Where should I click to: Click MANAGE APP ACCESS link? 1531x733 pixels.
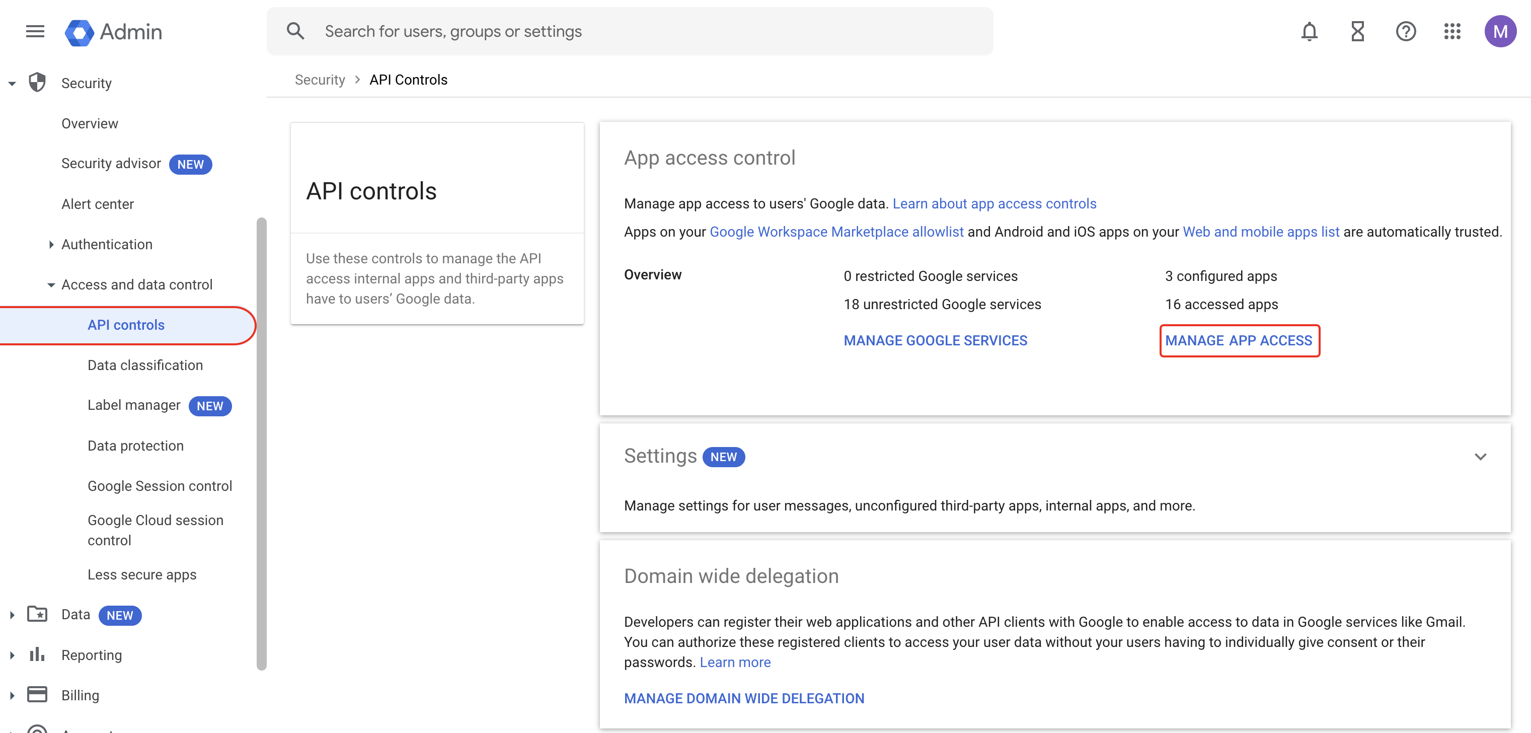coord(1239,341)
